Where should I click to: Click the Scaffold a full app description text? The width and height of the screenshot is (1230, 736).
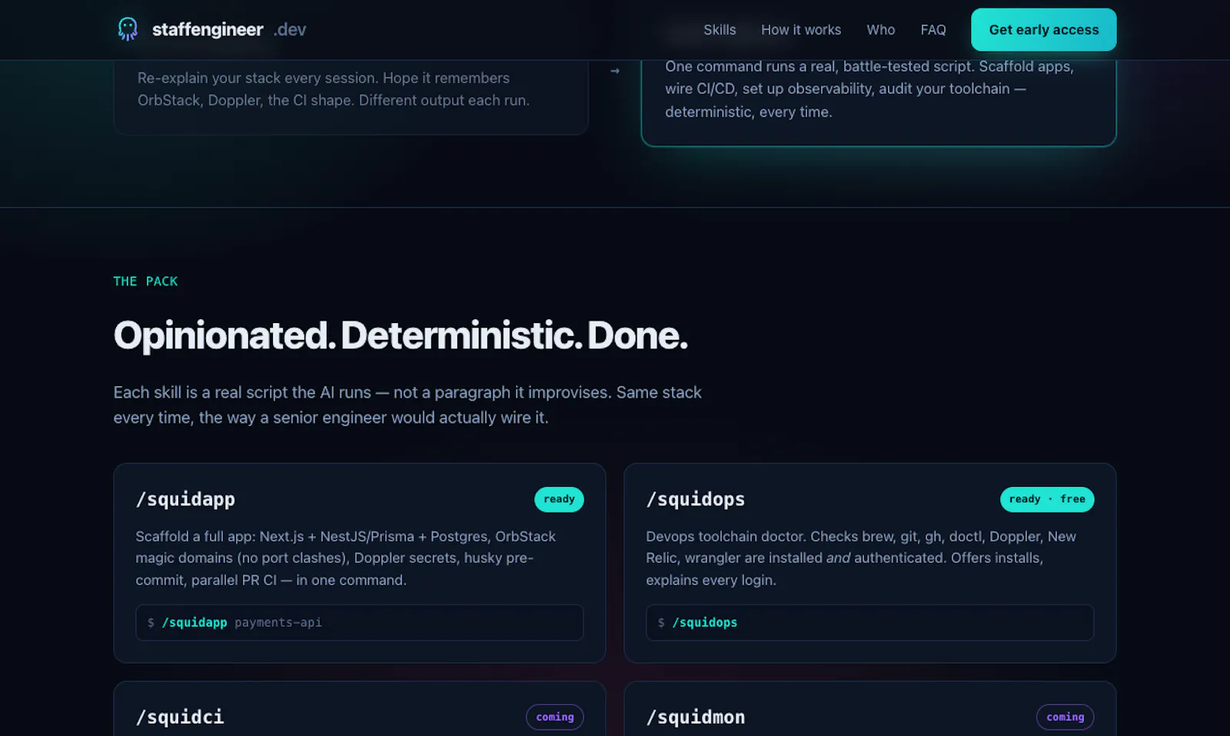point(346,558)
